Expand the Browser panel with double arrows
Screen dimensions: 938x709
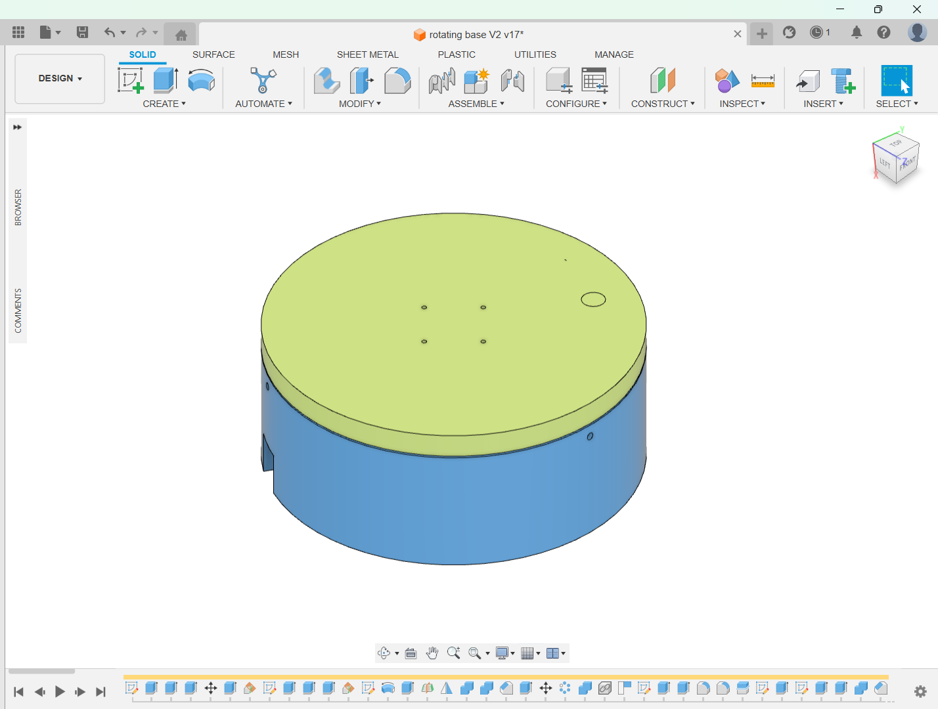18,127
